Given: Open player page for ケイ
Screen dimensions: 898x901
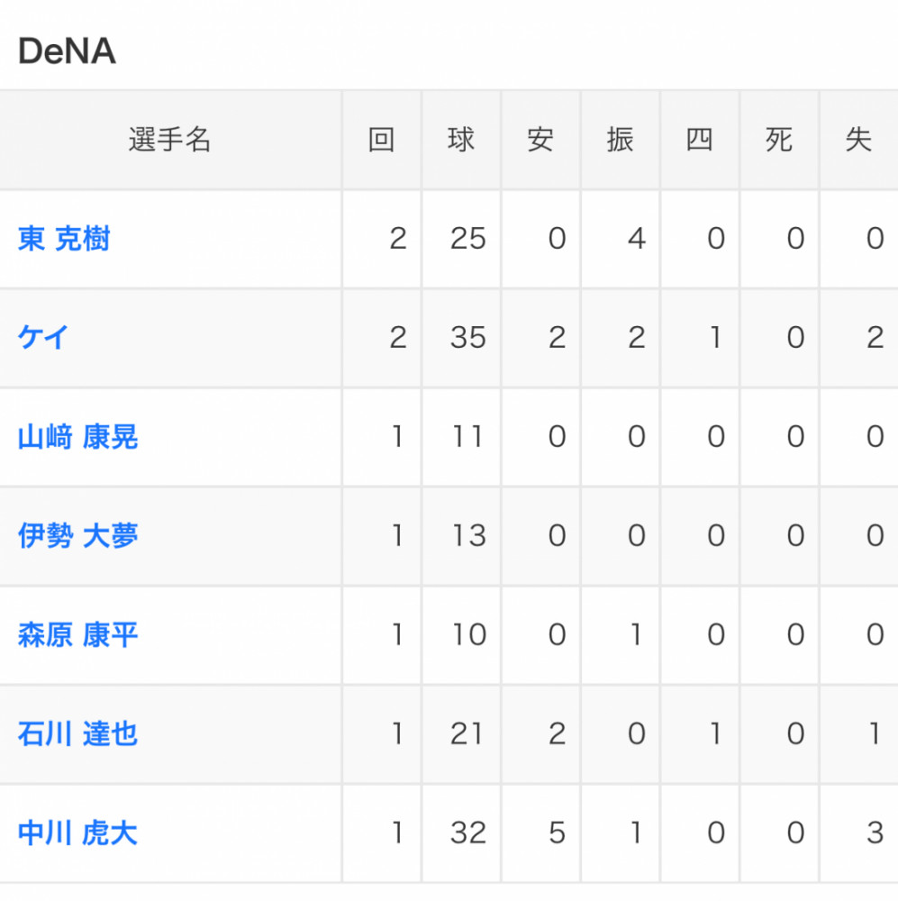Looking at the screenshot, I should (x=43, y=337).
